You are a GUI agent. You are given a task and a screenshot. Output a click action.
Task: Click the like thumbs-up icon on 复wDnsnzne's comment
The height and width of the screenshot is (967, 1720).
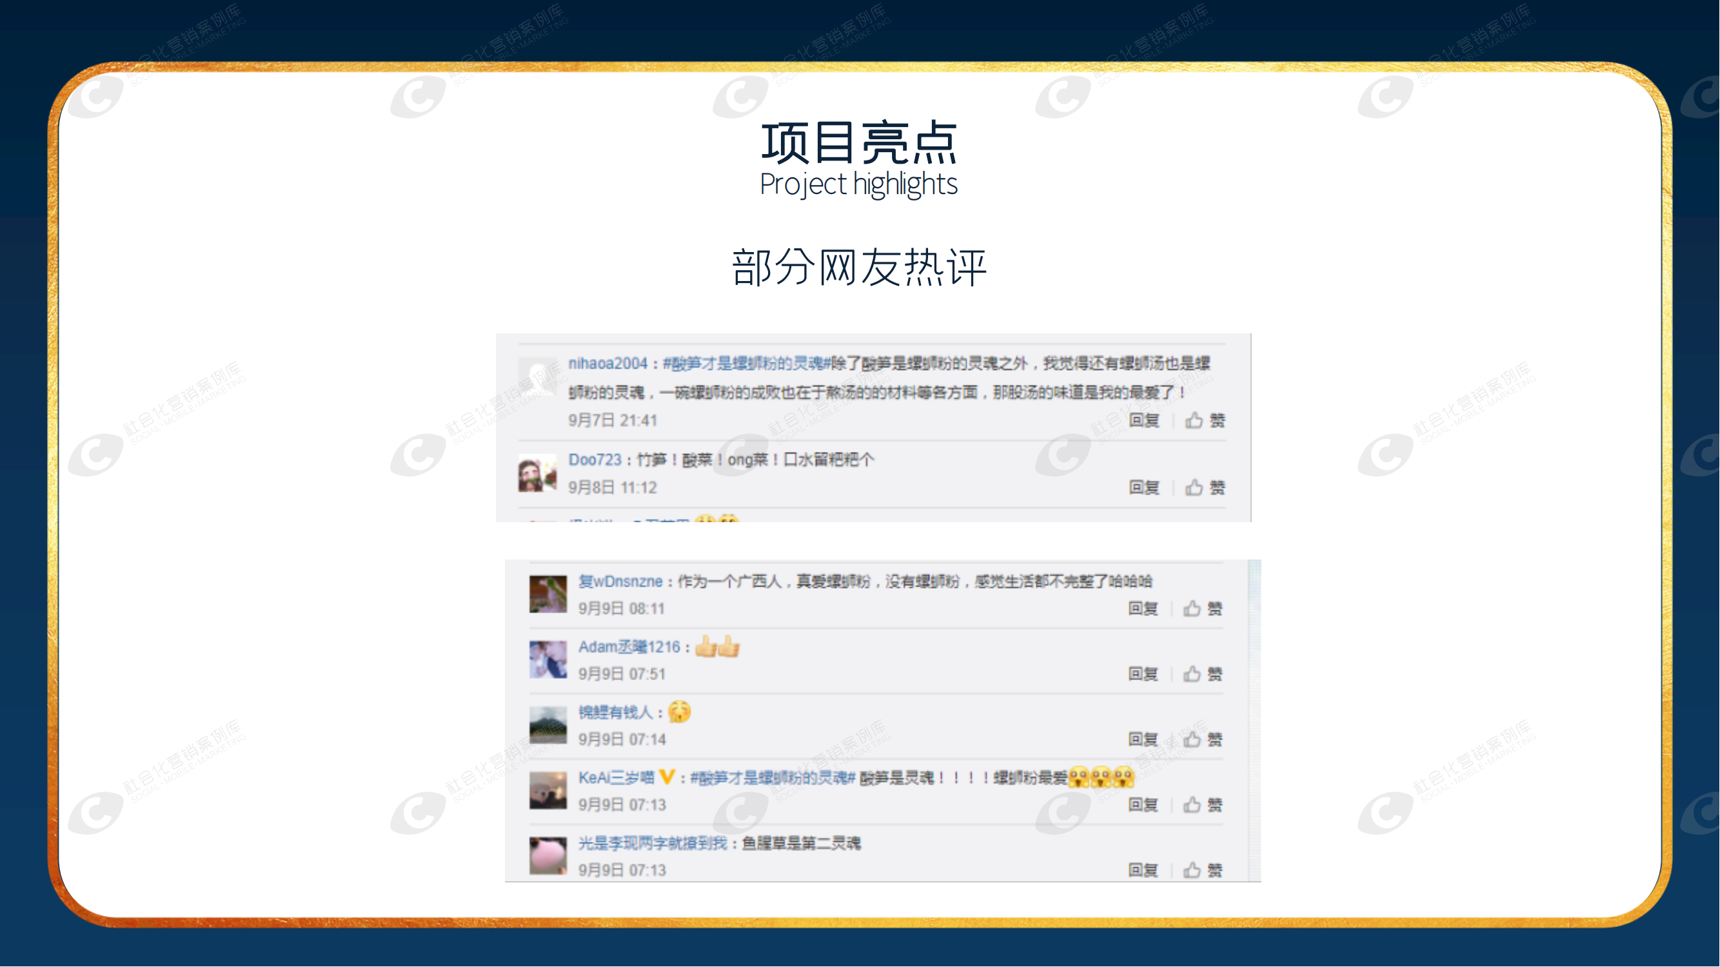pos(1192,608)
